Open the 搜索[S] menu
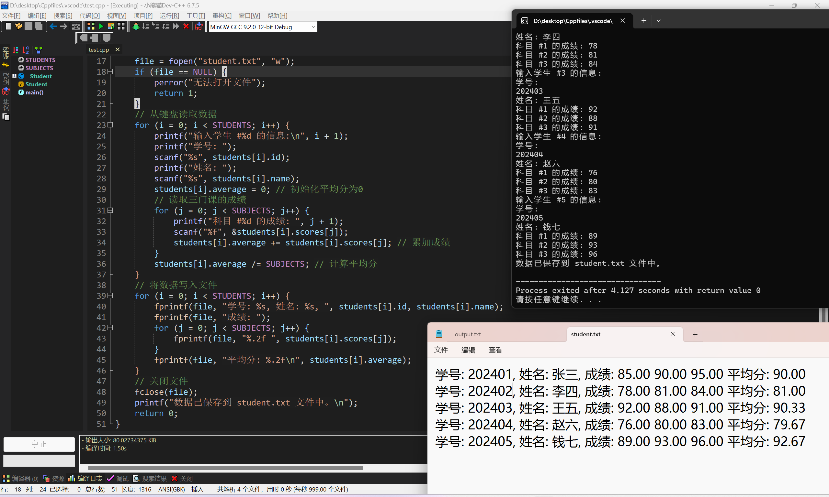The image size is (829, 497). click(63, 16)
